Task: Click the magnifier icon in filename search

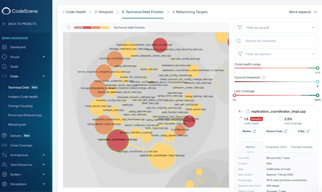Action: (239, 41)
